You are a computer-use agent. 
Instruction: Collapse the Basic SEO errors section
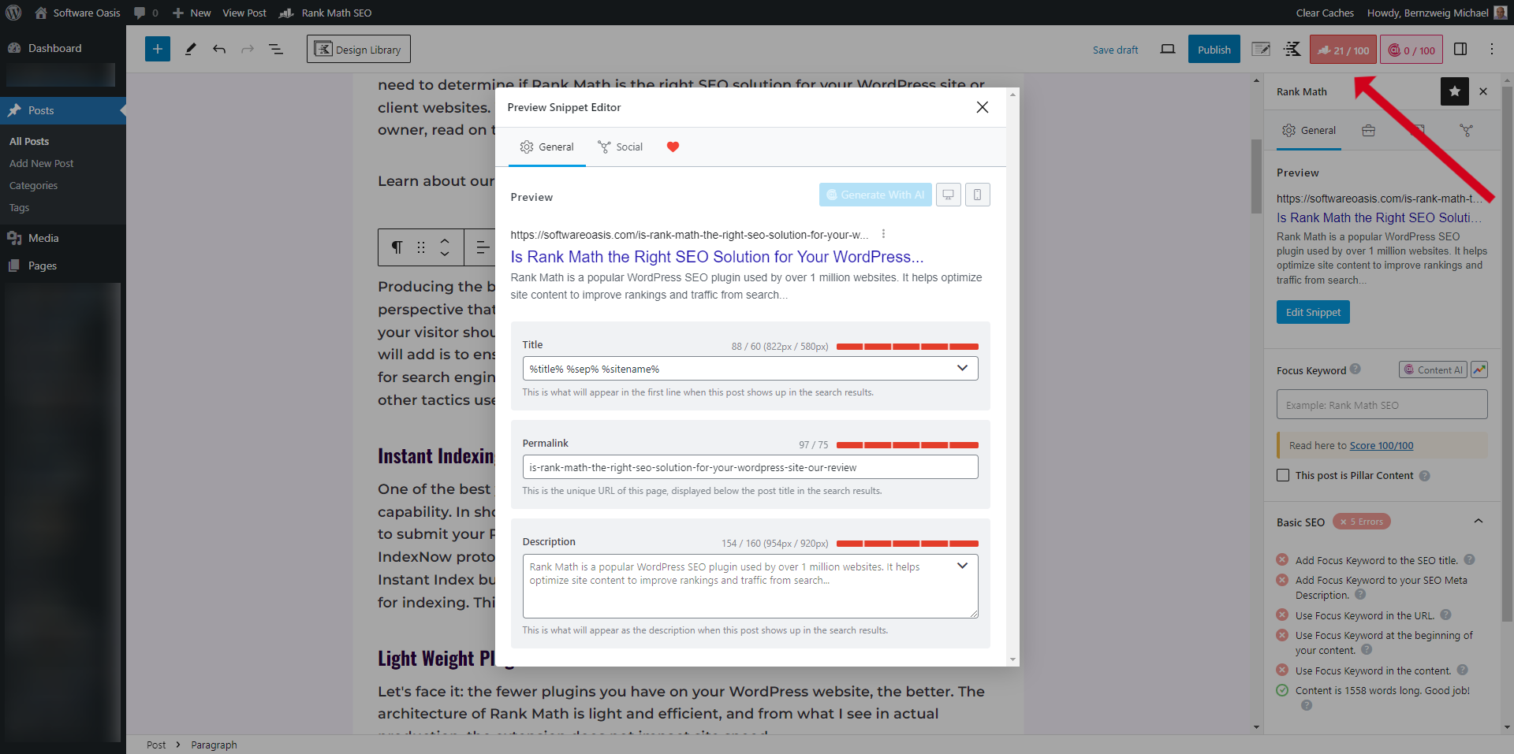click(1479, 521)
